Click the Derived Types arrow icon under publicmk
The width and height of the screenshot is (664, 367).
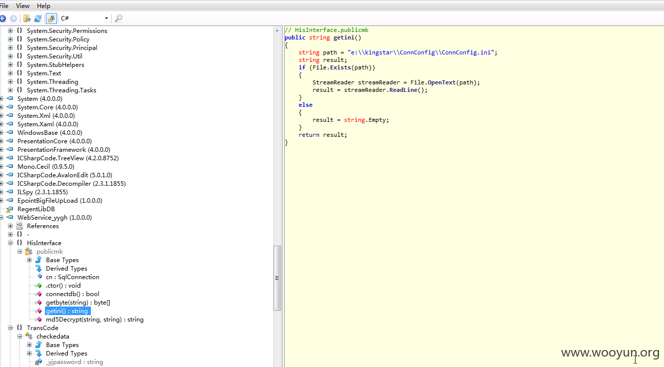pos(38,268)
